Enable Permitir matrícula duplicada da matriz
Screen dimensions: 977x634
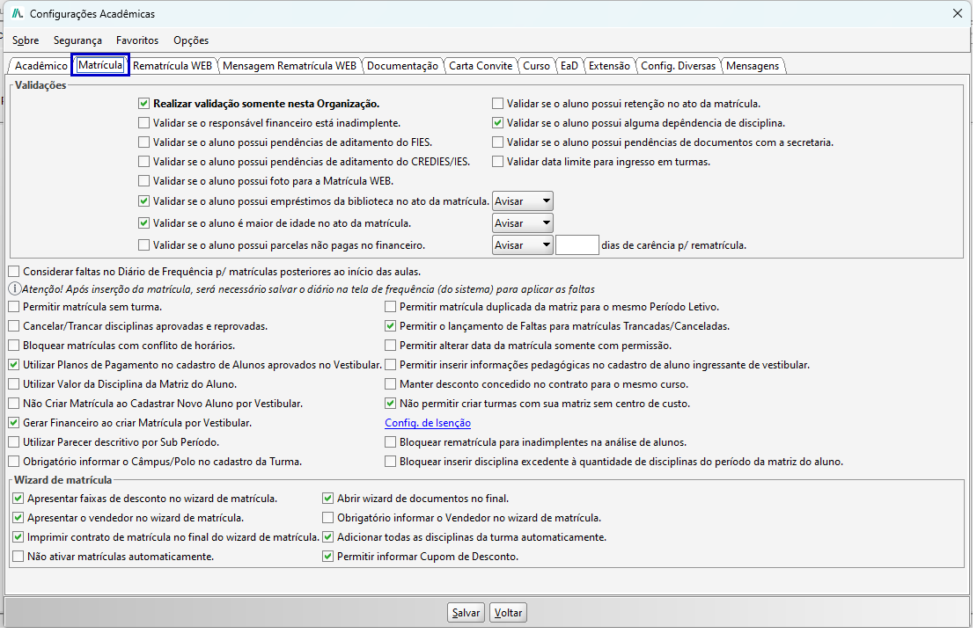point(390,306)
